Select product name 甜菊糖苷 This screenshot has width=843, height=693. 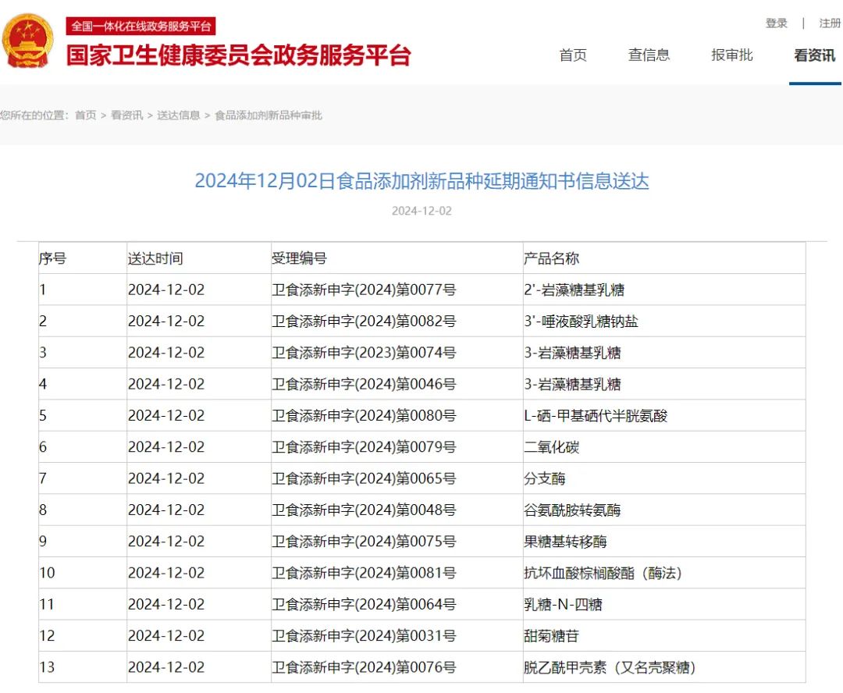[x=552, y=636]
